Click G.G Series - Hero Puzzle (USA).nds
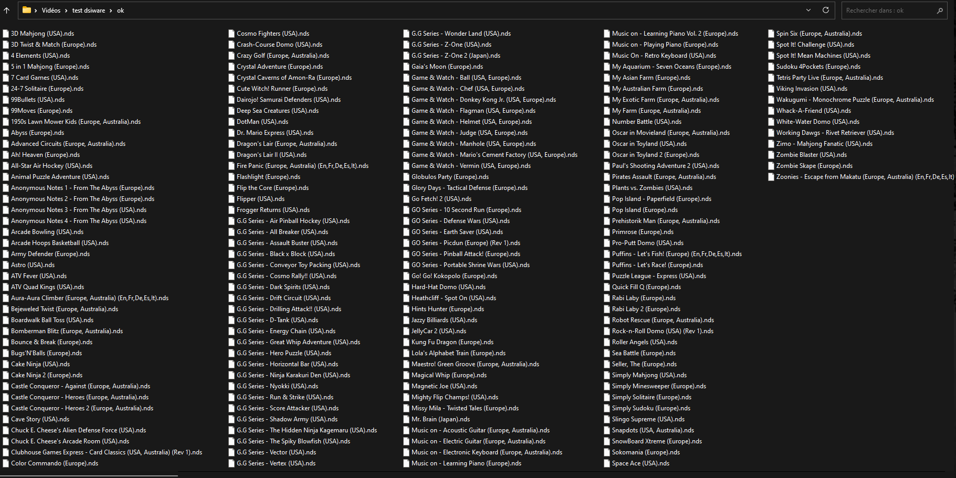 coord(284,353)
